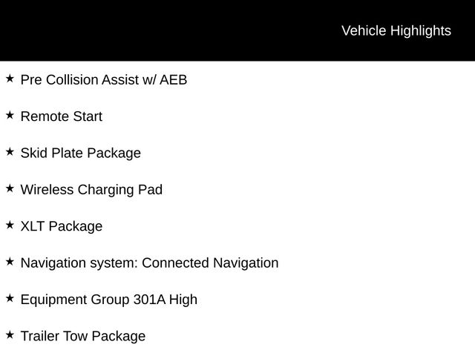Click the star bullet next to Remote Start
The height and width of the screenshot is (356, 475).
(x=10, y=116)
